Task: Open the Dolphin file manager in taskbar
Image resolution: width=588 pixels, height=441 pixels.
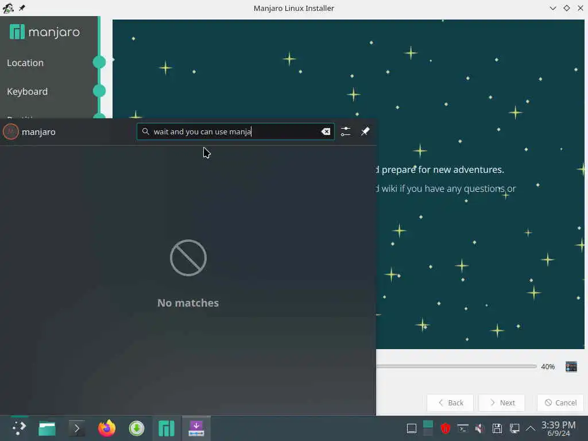Action: click(x=47, y=428)
